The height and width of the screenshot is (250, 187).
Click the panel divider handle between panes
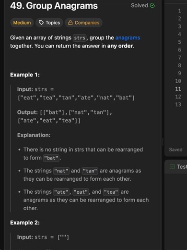163,141
